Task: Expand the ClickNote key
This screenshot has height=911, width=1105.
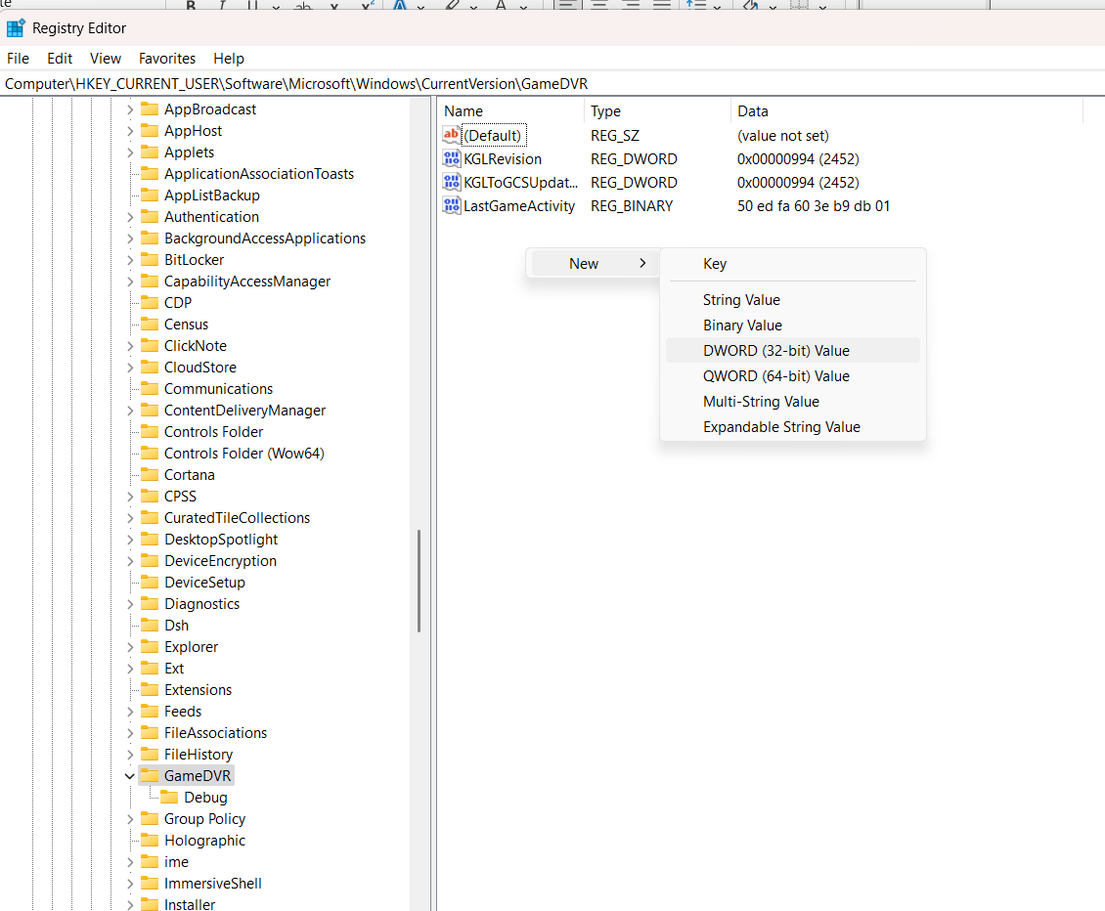Action: tap(130, 346)
